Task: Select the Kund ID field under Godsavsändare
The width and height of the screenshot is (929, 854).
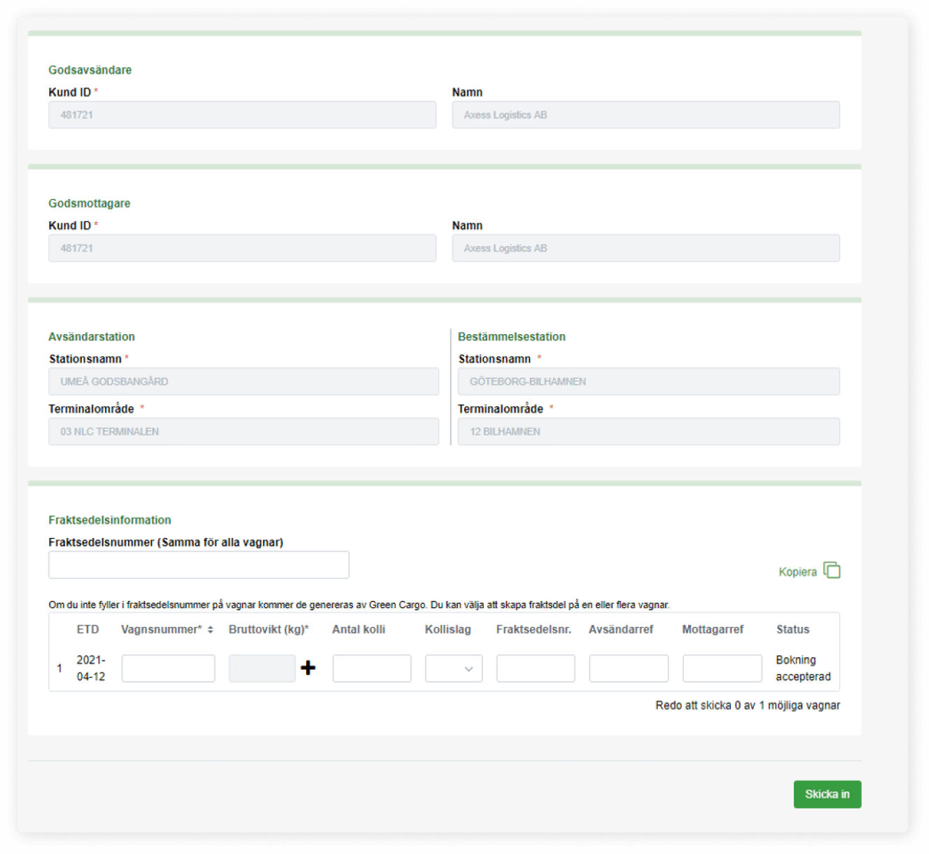Action: (x=242, y=114)
